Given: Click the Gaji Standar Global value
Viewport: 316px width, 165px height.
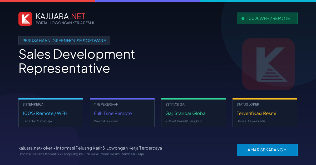Looking at the screenshot, I should tap(186, 113).
